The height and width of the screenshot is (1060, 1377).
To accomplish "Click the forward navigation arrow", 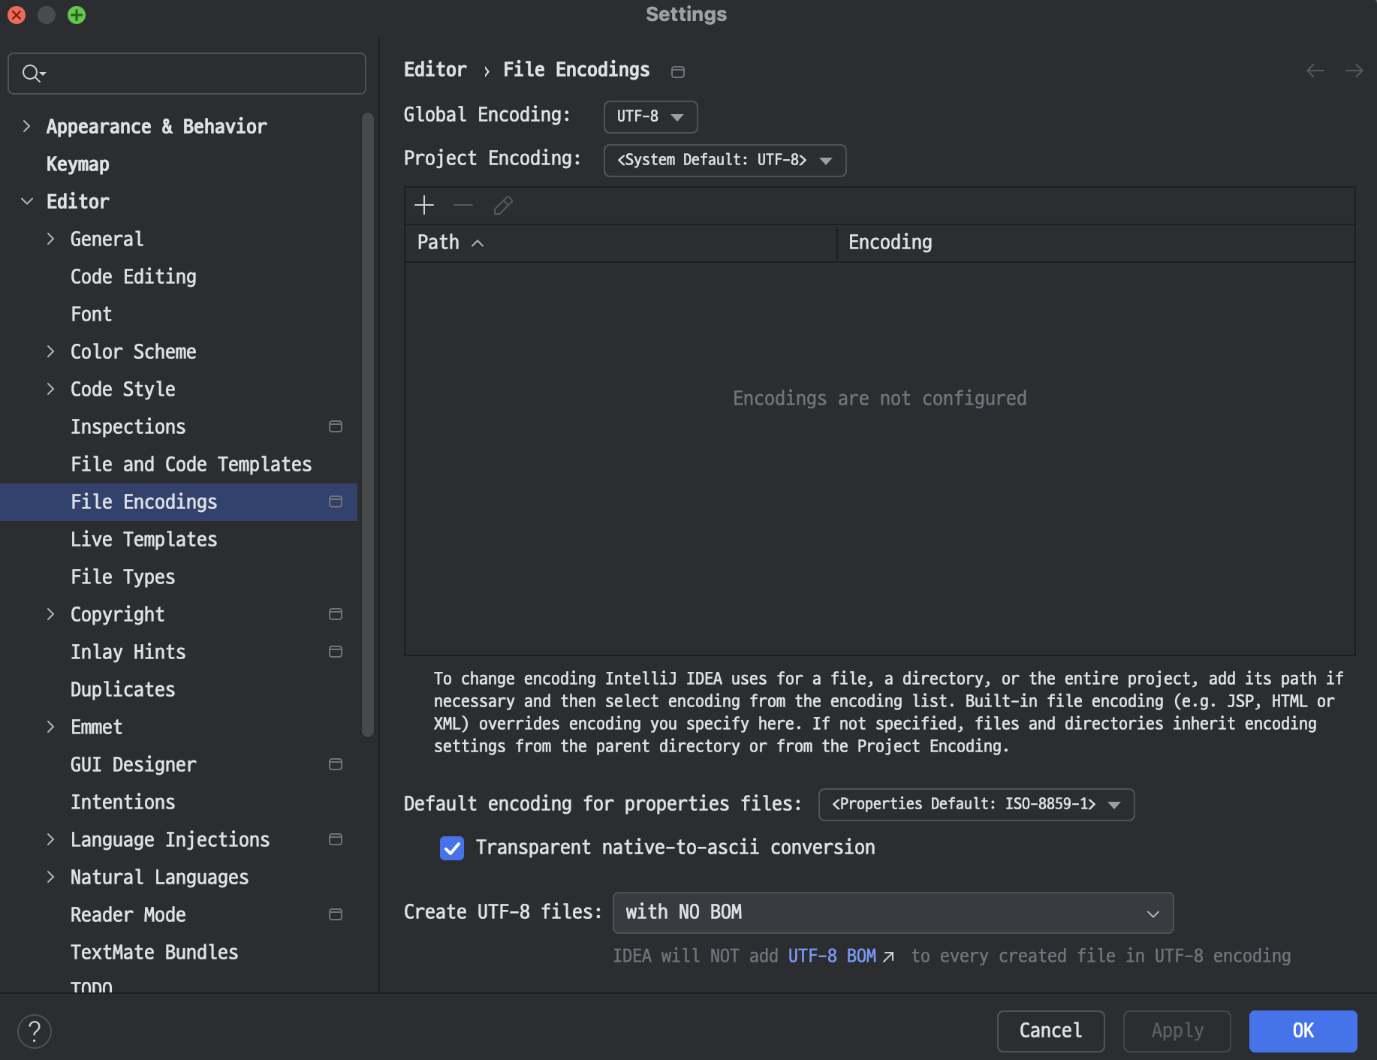I will pyautogui.click(x=1354, y=71).
